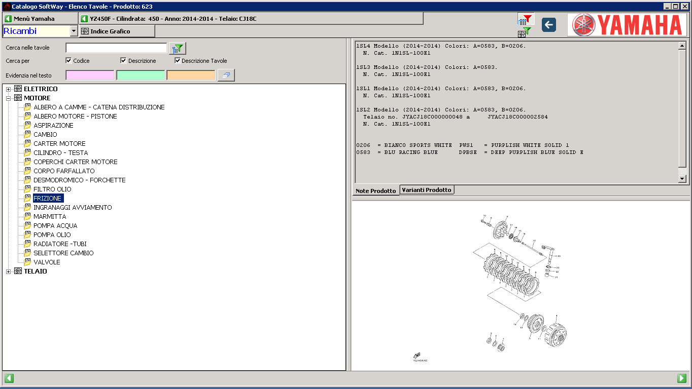Expand the ELETTRICO tree node
Screen dimensions: 692x389
pos(8,89)
